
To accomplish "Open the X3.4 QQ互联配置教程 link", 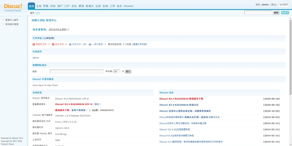I will (x=175, y=129).
